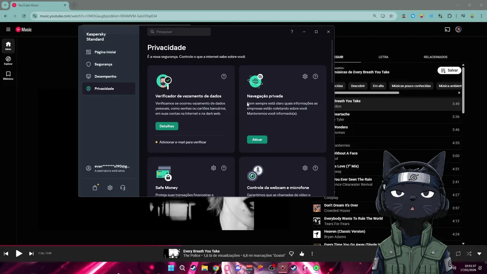Click the browser address bar URL
The width and height of the screenshot is (487, 274).
point(98,16)
